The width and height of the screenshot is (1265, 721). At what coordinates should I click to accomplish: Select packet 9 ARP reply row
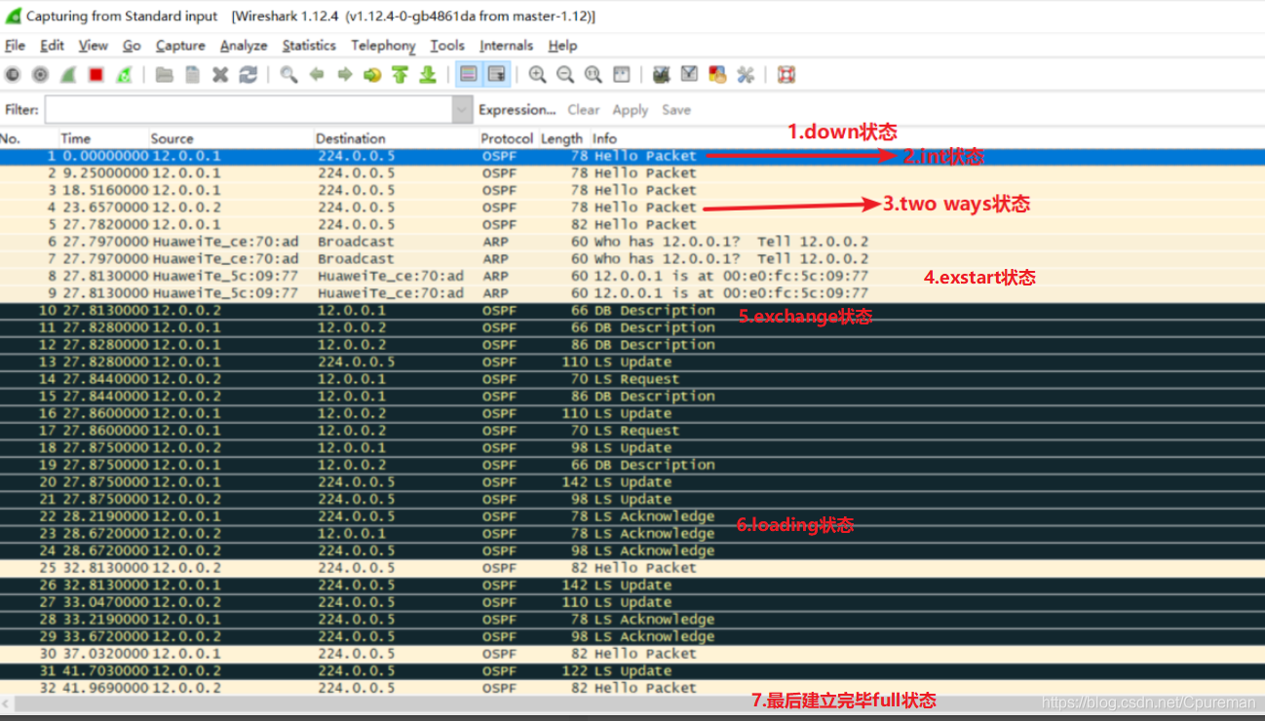coord(632,293)
